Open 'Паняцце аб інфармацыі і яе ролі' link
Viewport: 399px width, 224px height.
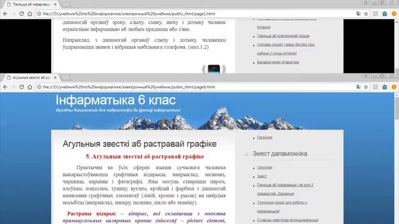[x=285, y=189]
